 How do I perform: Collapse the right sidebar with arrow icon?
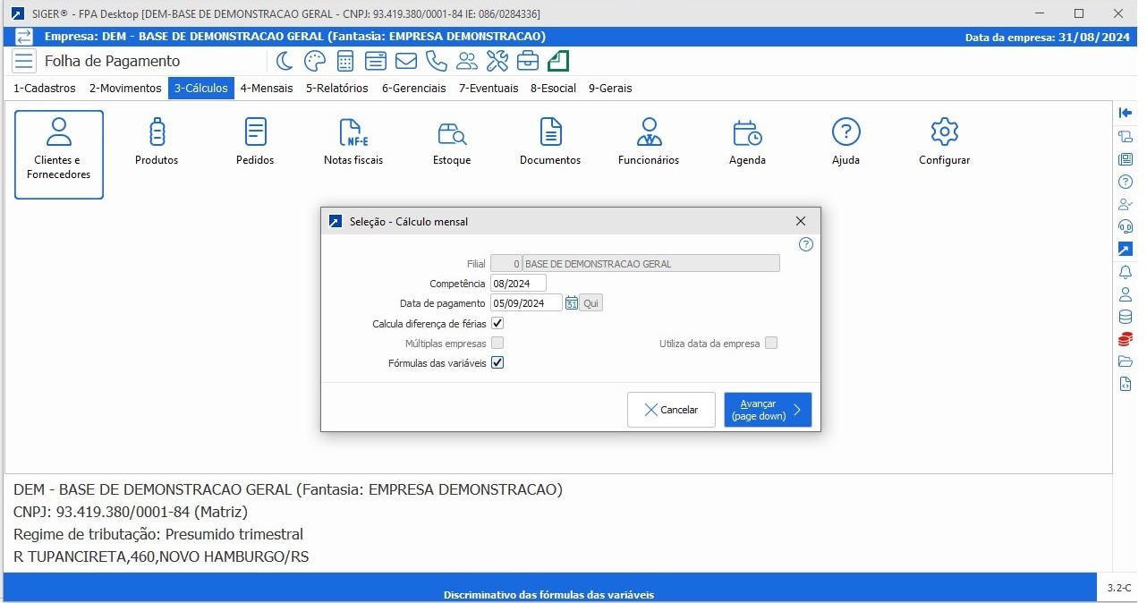tap(1126, 113)
